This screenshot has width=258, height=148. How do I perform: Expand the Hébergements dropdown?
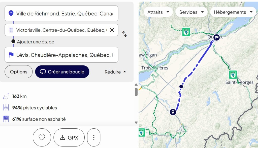click(233, 12)
